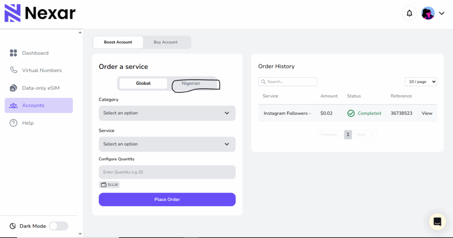
Task: Toggle the Dark Mode switch
Action: [x=59, y=226]
